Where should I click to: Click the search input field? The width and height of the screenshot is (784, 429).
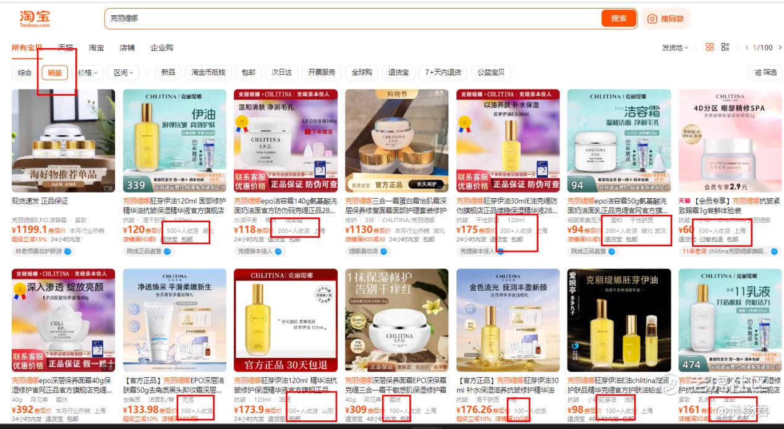(352, 19)
